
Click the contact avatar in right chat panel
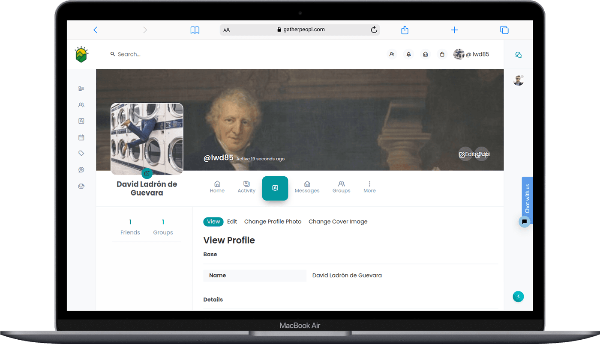coord(519,80)
